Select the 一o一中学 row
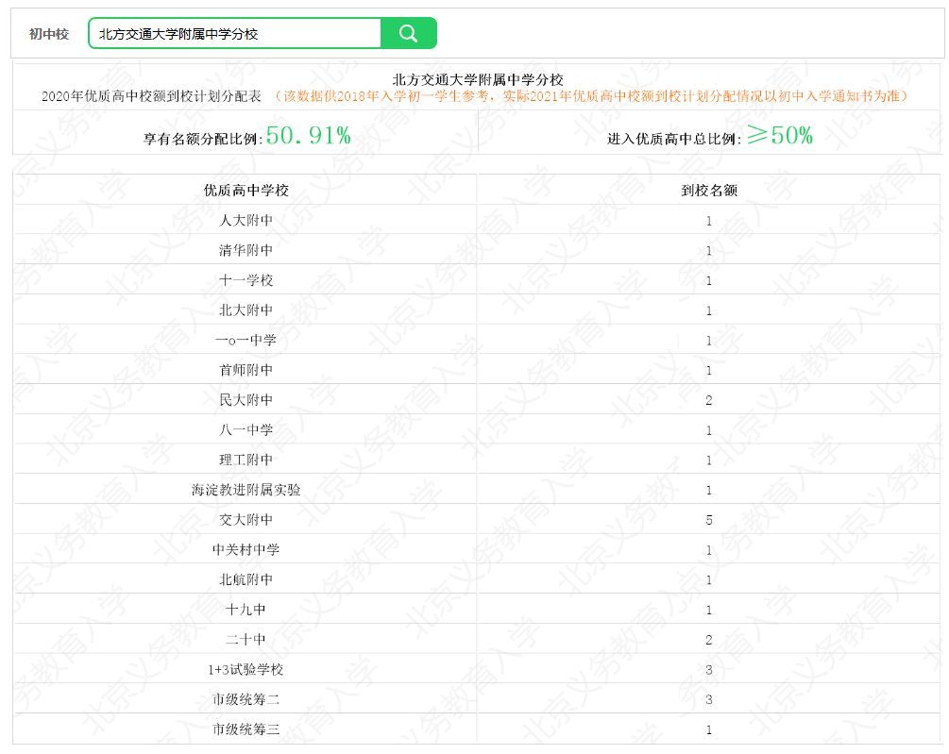949x754 pixels. point(477,340)
